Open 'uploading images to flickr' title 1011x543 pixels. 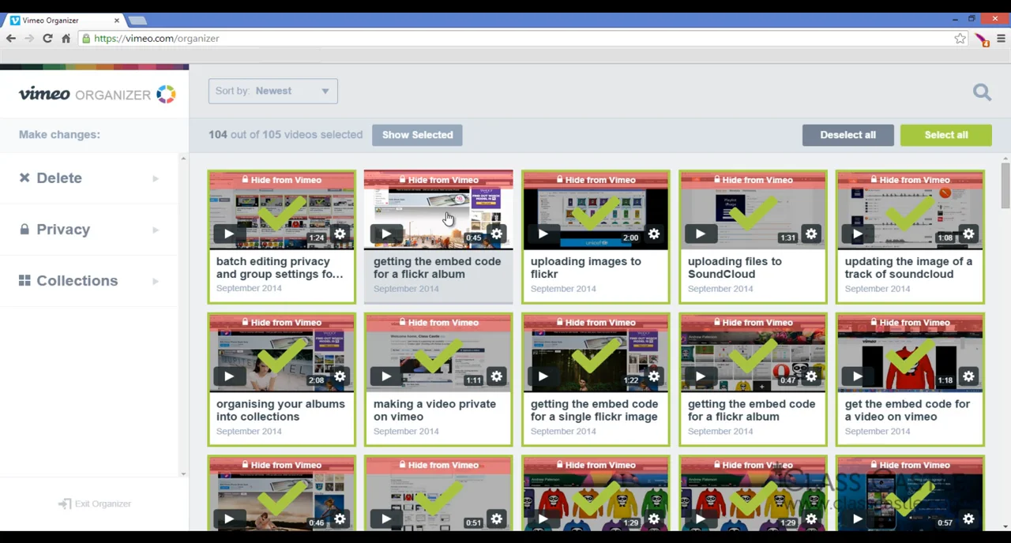coord(586,268)
